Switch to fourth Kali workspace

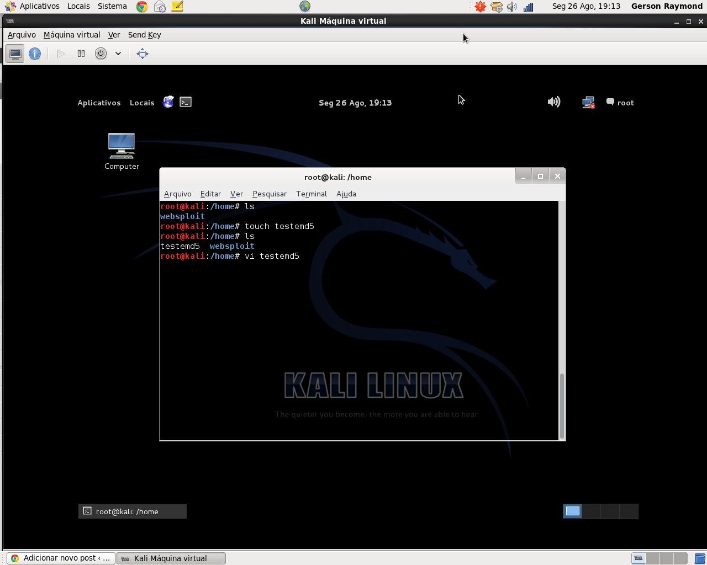[629, 511]
